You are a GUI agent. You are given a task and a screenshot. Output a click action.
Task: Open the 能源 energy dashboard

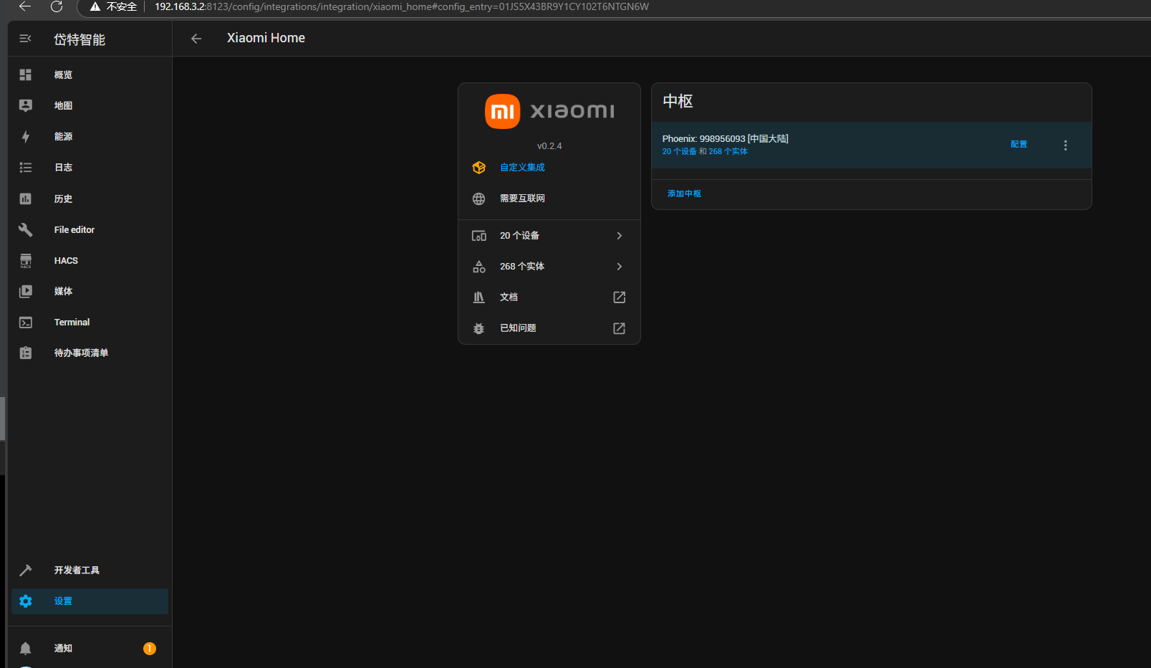(63, 137)
